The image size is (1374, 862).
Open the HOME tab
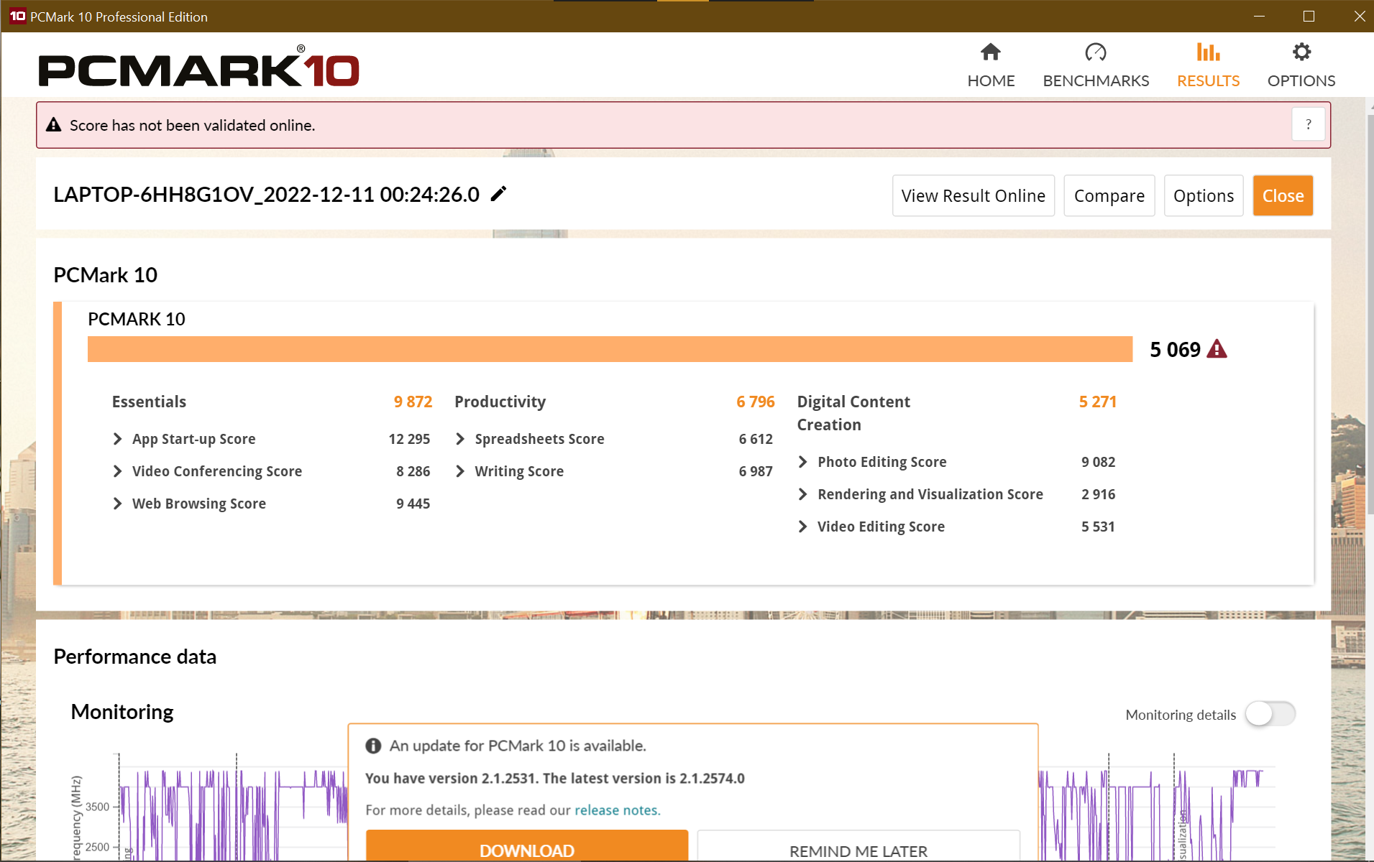[991, 64]
